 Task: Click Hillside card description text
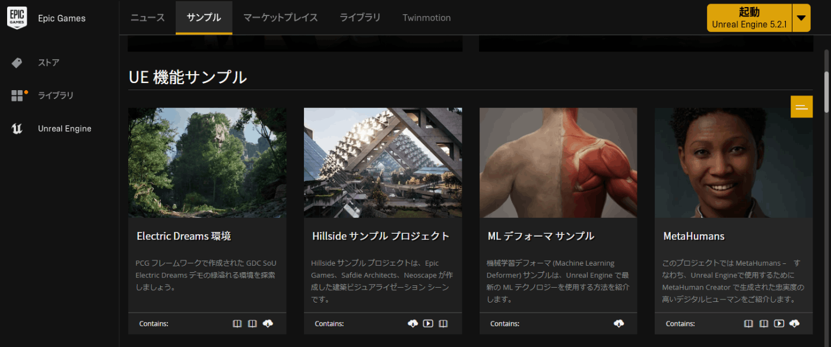point(382,281)
